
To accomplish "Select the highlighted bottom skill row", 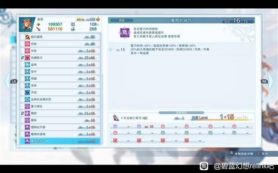I will coord(60,141).
